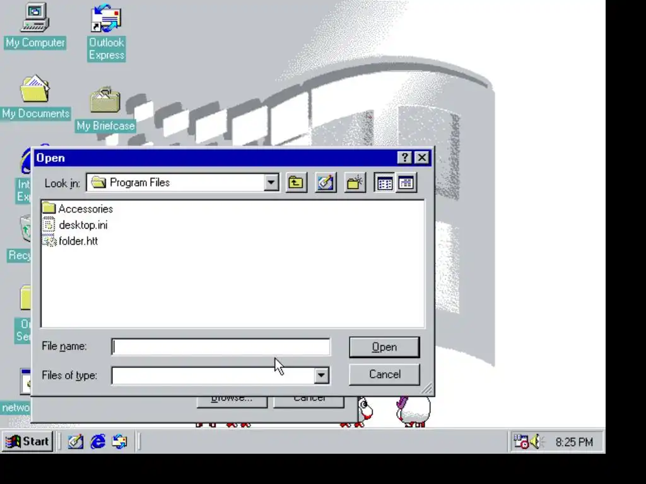Switch to Details view
The height and width of the screenshot is (484, 646).
coord(406,183)
